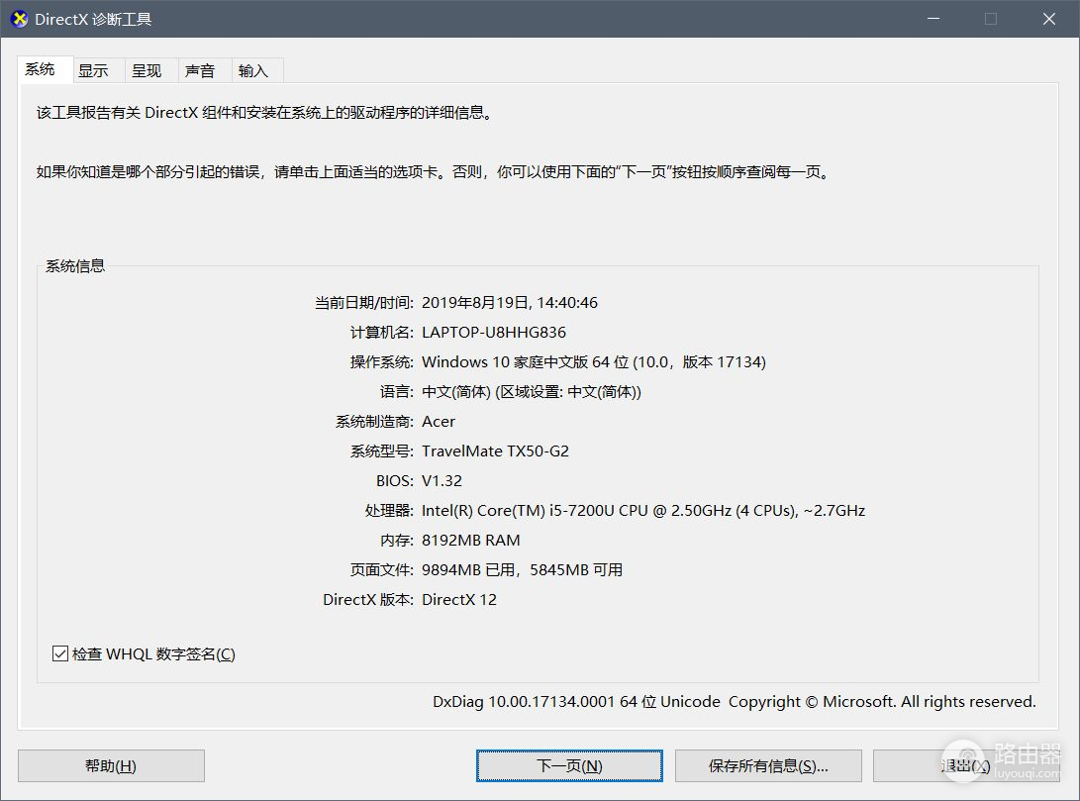The image size is (1080, 801).
Task: Click the TravelMate TX50-G2 system model text
Action: tap(495, 451)
